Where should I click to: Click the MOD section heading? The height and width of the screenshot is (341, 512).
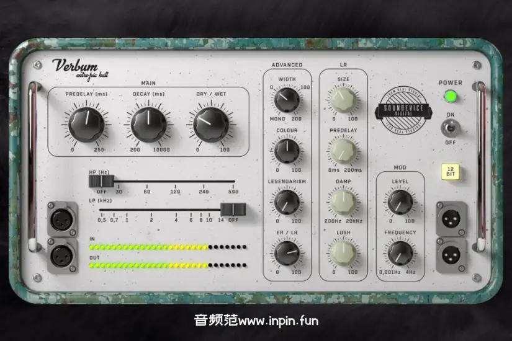coord(400,167)
